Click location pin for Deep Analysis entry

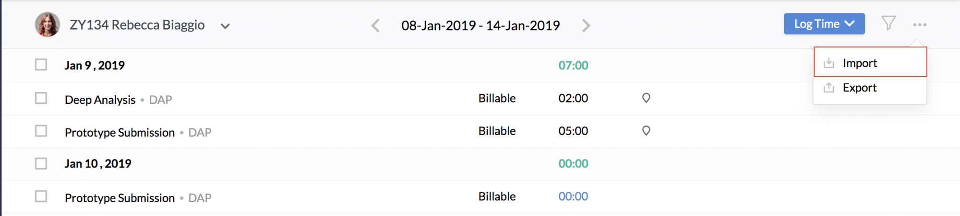(646, 98)
